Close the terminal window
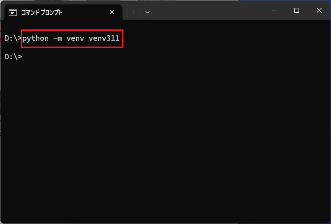Image resolution: width=331 pixels, height=224 pixels. [319, 10]
